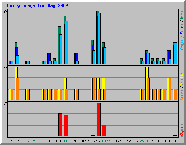Select the day 18 red KBytes bar
Image resolution: width=186 pixels, height=145 pixels.
pos(104,130)
